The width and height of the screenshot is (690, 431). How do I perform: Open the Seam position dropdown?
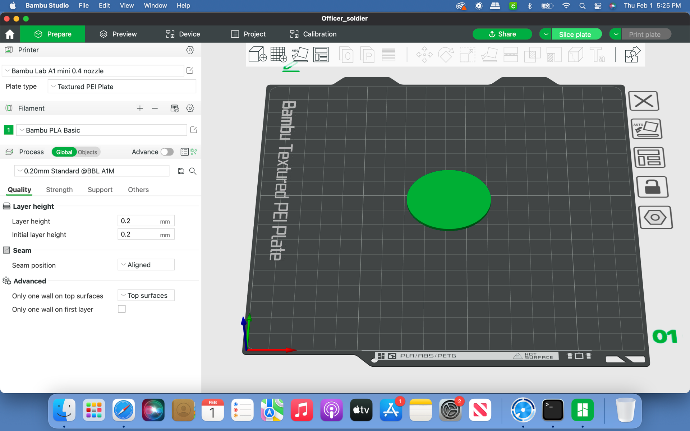[x=146, y=265]
